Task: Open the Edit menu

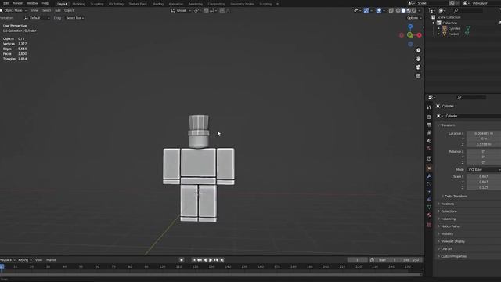Action: (x=5, y=3)
